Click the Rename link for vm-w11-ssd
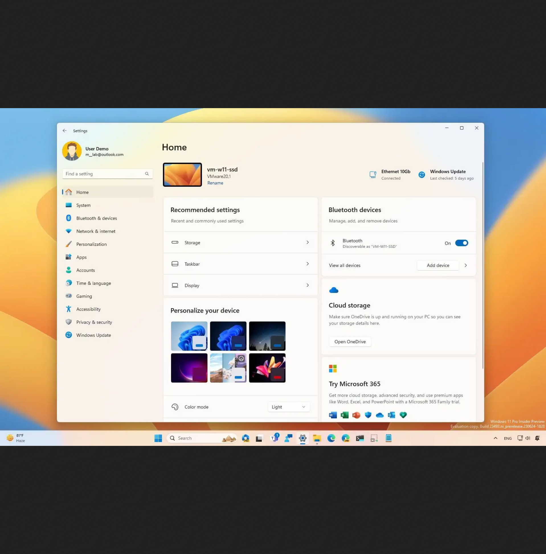Viewport: 546px width, 554px height. click(215, 183)
